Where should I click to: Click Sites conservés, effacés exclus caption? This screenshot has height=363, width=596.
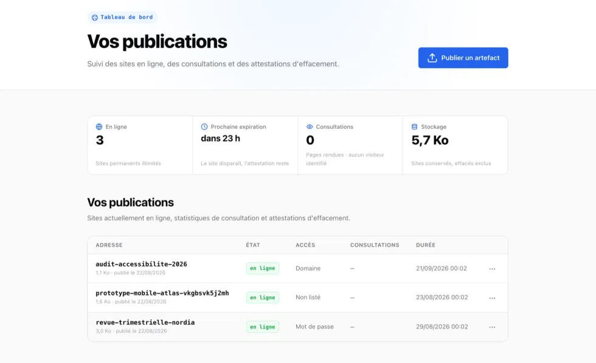pyautogui.click(x=451, y=164)
